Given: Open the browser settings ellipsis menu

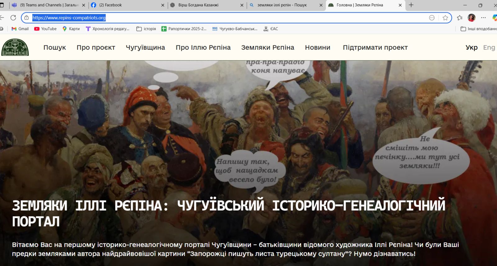Looking at the screenshot, I should (483, 18).
